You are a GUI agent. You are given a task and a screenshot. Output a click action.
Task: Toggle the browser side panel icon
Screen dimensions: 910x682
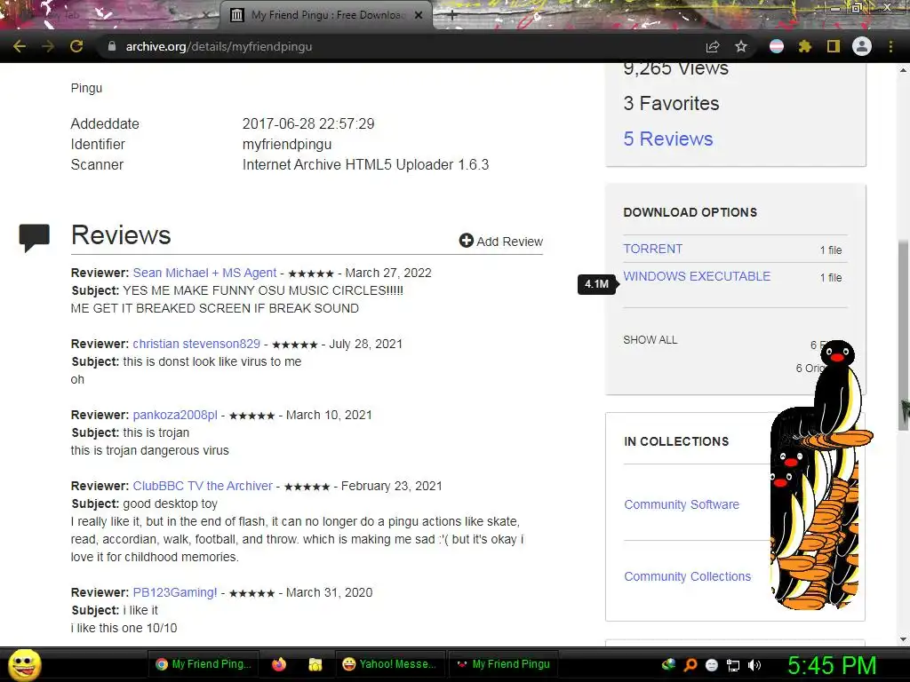pyautogui.click(x=834, y=46)
